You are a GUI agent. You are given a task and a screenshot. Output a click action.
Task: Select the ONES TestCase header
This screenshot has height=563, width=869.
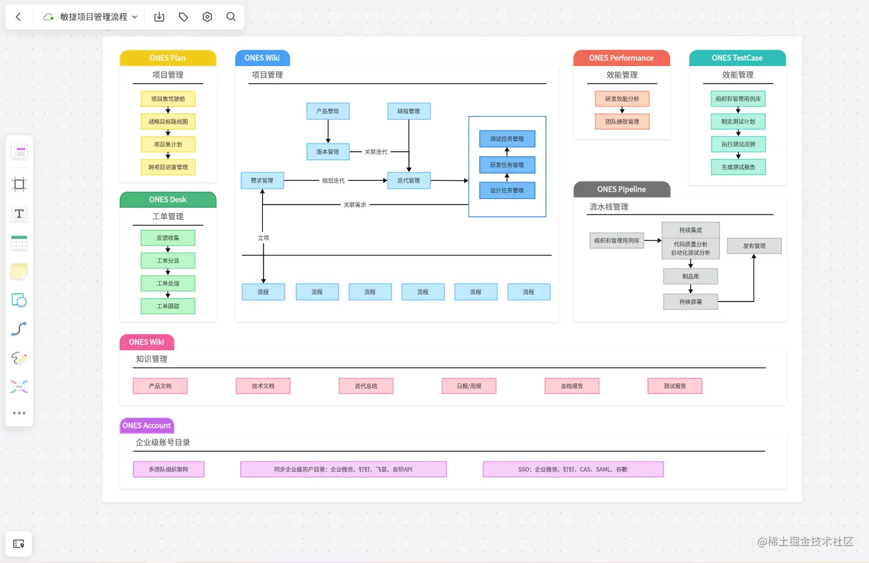click(x=737, y=58)
